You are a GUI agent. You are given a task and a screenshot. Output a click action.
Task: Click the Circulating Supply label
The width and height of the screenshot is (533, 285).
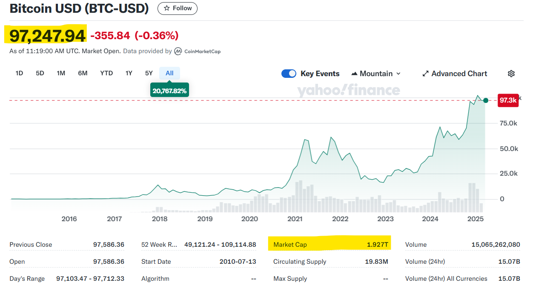tap(300, 262)
